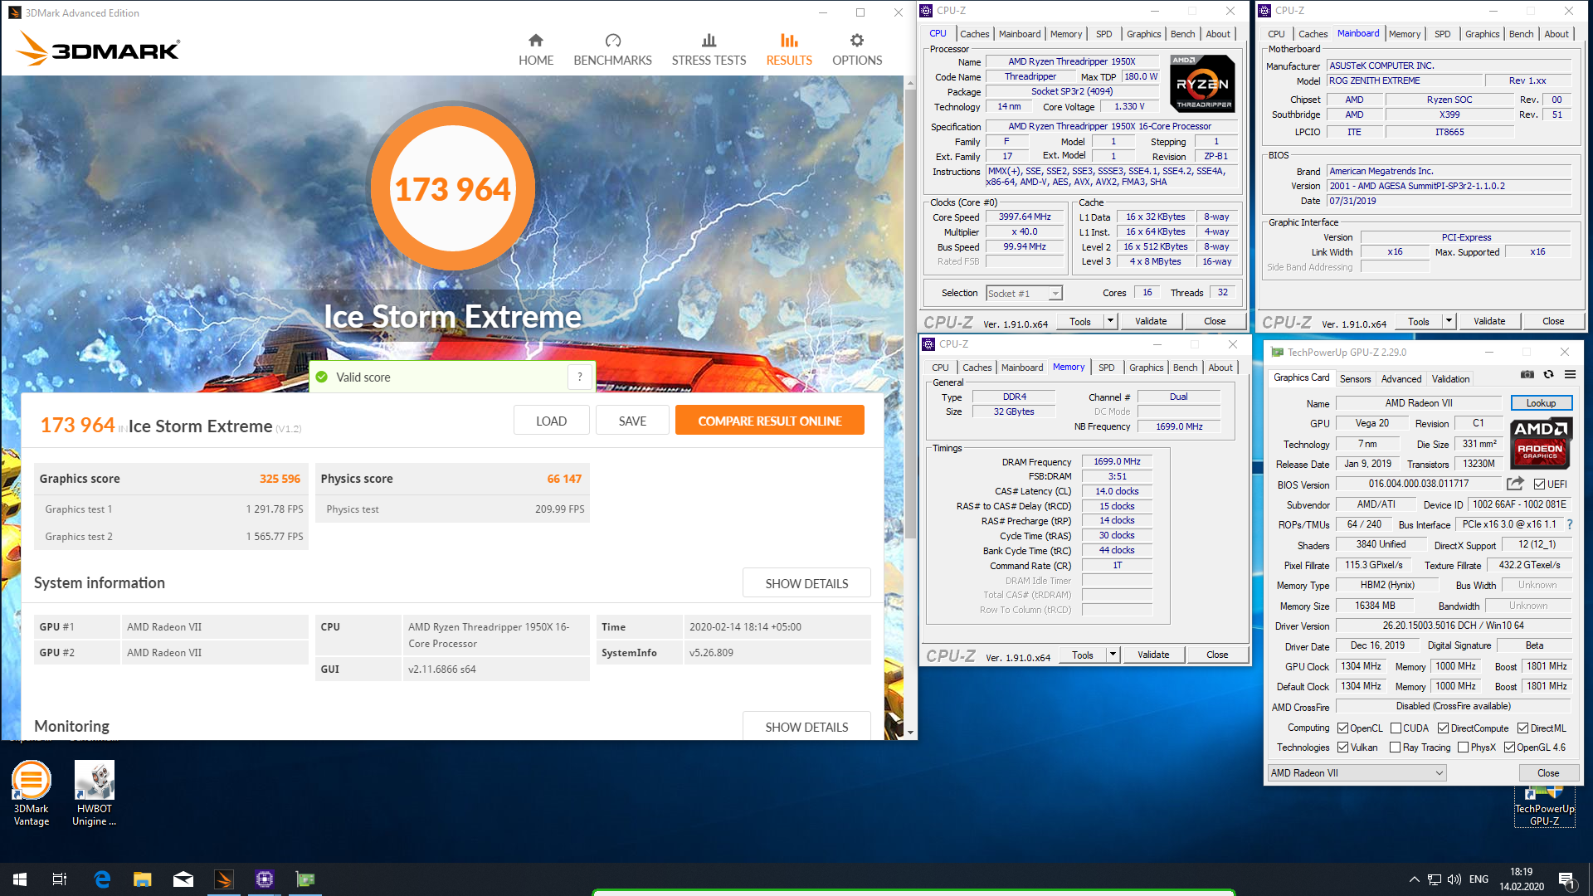Open the volume control in system tray
1593x896 pixels.
1454,879
